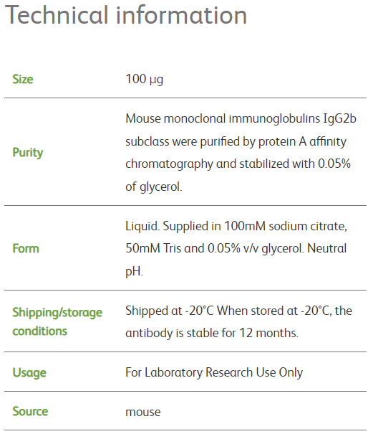This screenshot has height=434, width=373.
Task: Click the 'pH.' text
Action: click(134, 272)
